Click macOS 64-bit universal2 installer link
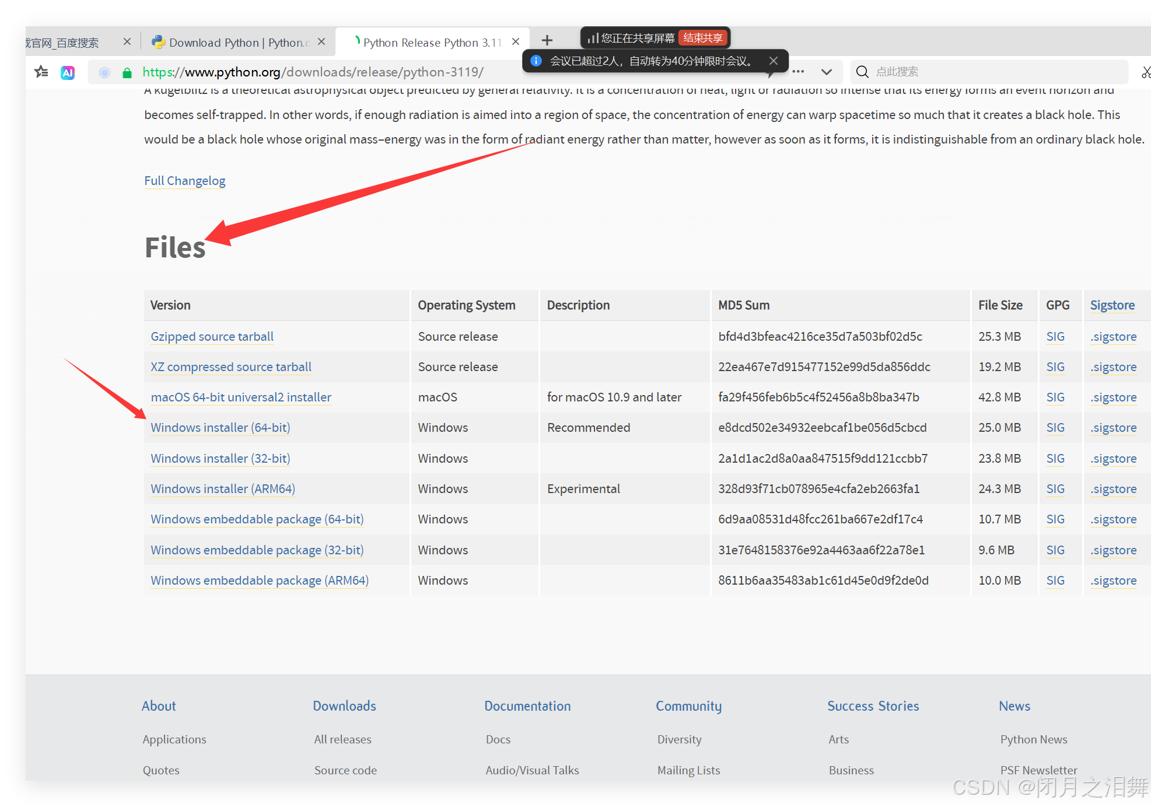The width and height of the screenshot is (1151, 807). (241, 397)
